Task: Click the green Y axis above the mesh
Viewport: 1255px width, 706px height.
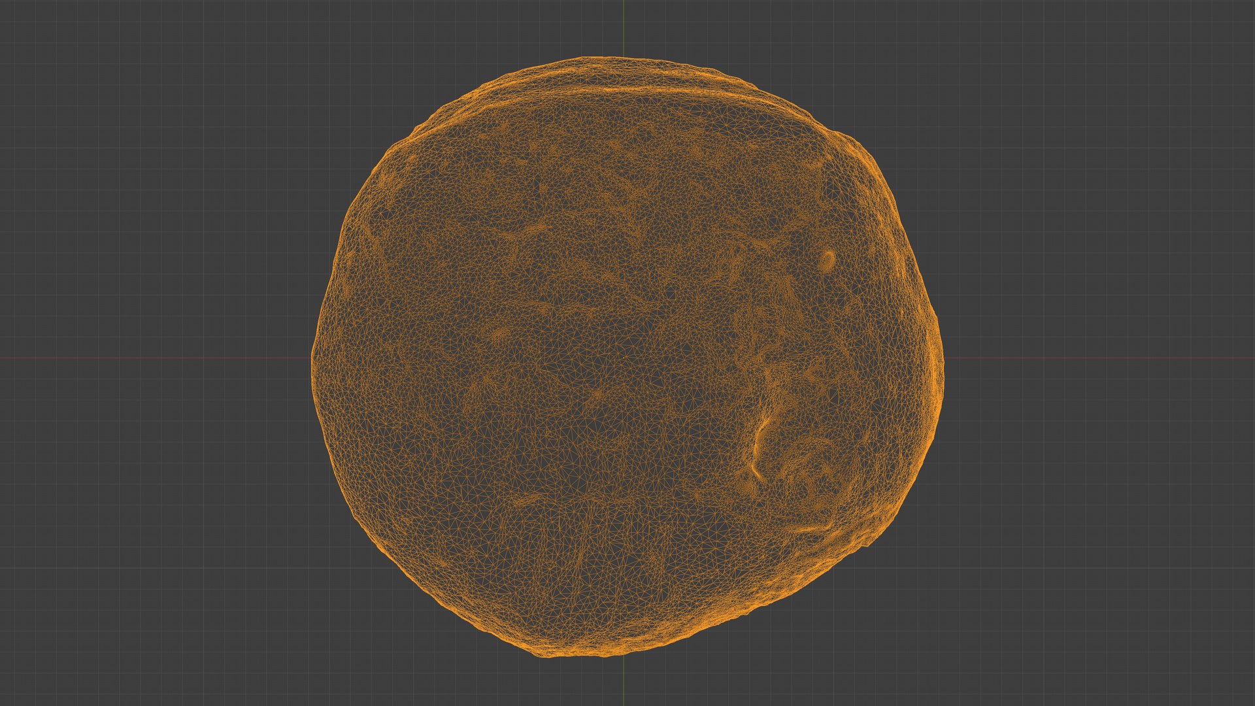Action: [624, 27]
